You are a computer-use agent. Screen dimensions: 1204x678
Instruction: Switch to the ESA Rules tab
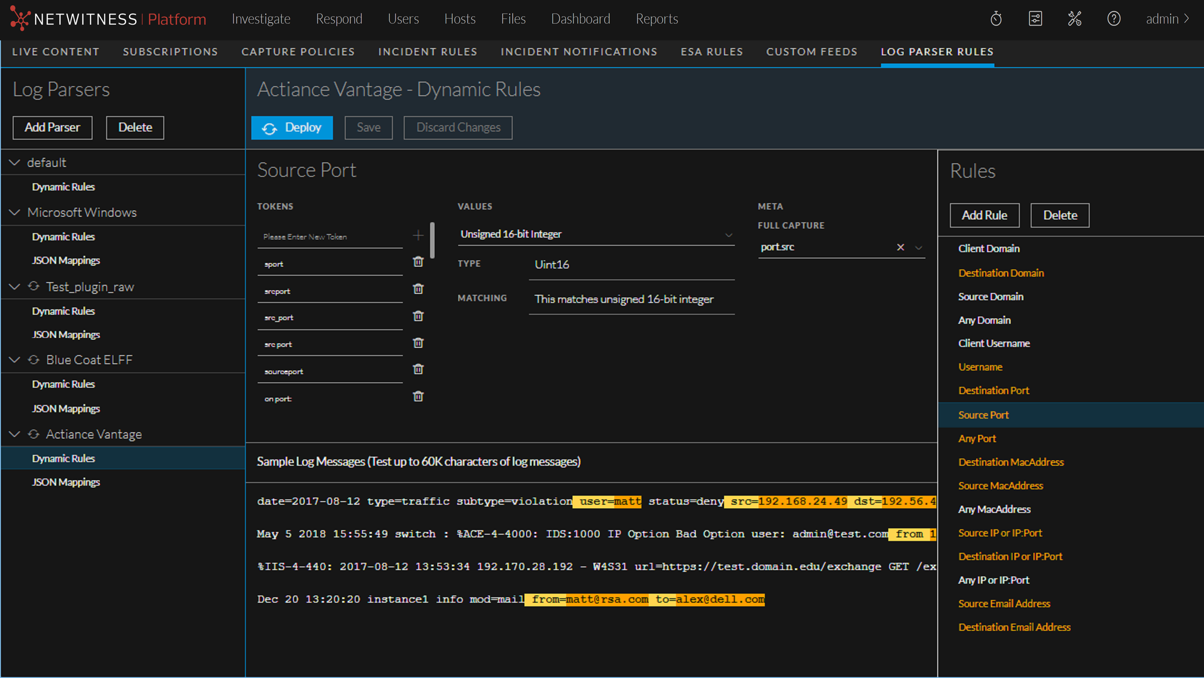[711, 52]
